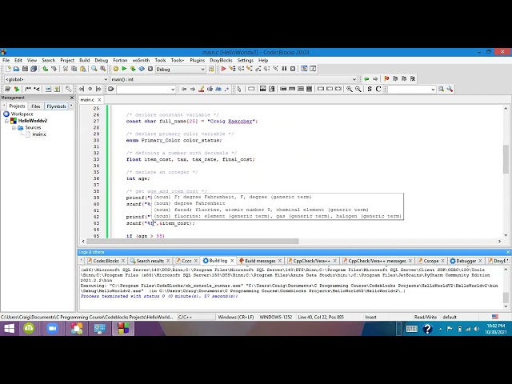Collapse the Sources folder node
Viewport: 512px width, 384px height.
click(x=14, y=128)
